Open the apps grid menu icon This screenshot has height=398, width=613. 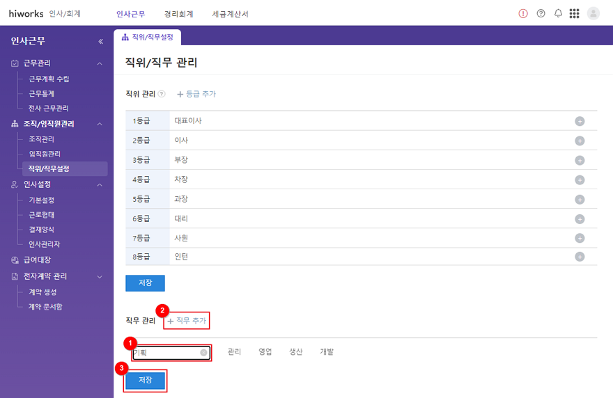tap(574, 14)
